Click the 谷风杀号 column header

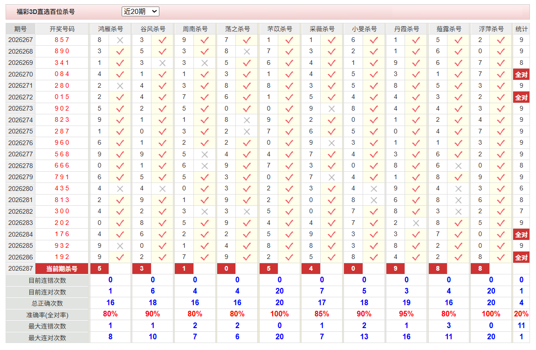click(152, 29)
